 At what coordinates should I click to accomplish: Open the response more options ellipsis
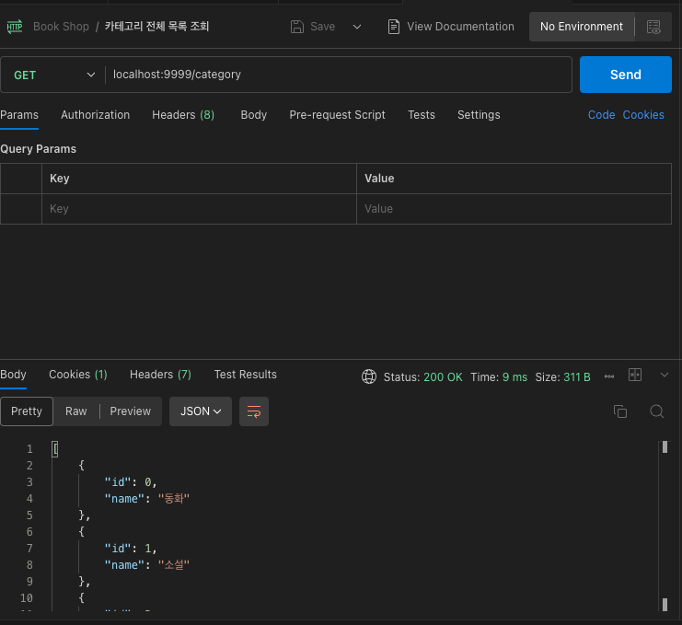(x=609, y=376)
